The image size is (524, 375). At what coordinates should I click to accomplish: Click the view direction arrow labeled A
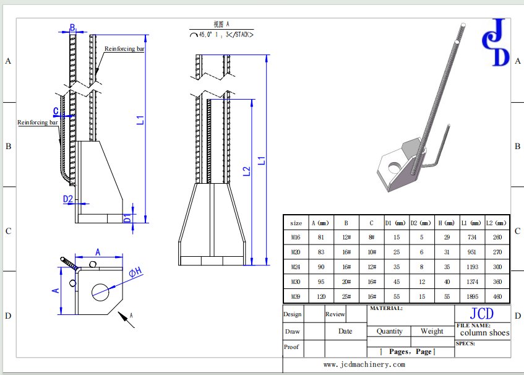pyautogui.click(x=126, y=318)
